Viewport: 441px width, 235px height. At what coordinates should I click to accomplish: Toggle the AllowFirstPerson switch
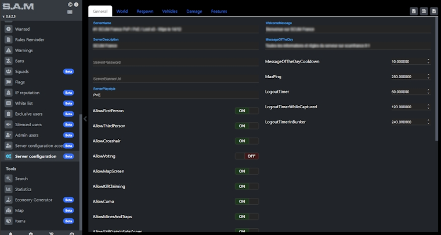pos(247,111)
